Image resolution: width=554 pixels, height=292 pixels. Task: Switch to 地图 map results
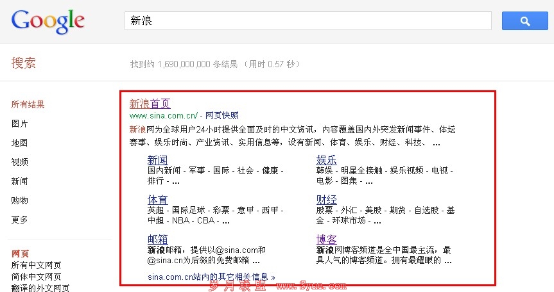pyautogui.click(x=20, y=143)
